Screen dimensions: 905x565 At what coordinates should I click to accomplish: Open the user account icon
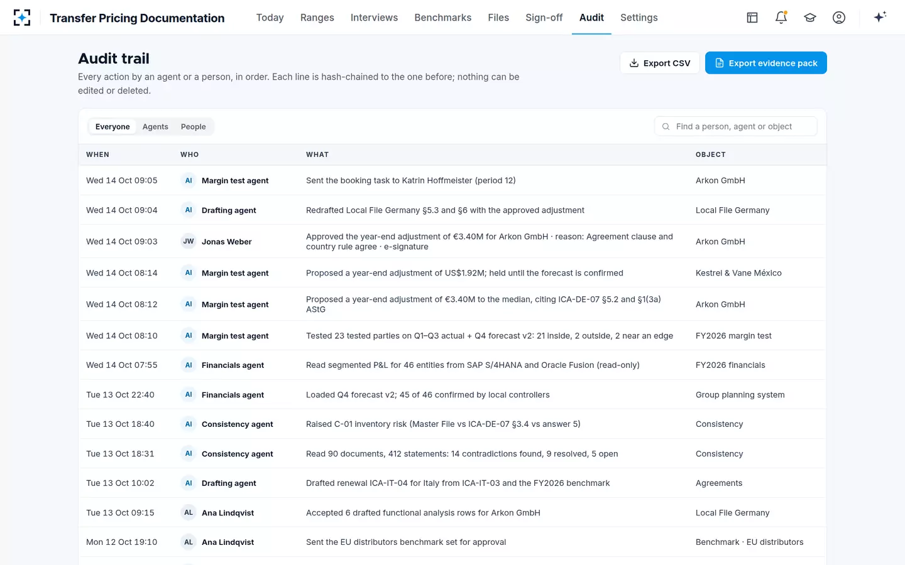point(839,18)
